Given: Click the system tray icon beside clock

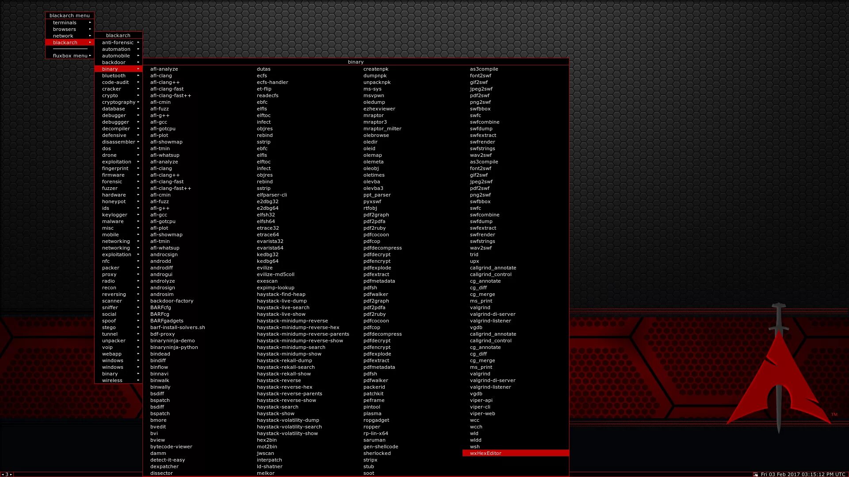Looking at the screenshot, I should pos(755,474).
